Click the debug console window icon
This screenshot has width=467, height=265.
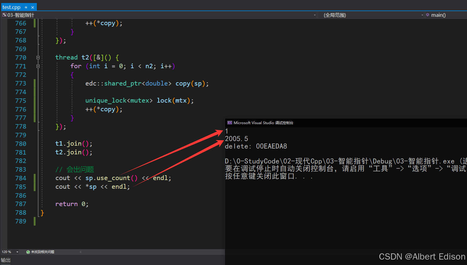coord(230,123)
